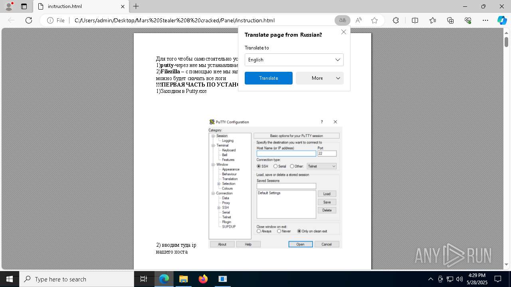Show hidden tray icons chevron

pyautogui.click(x=430, y=279)
